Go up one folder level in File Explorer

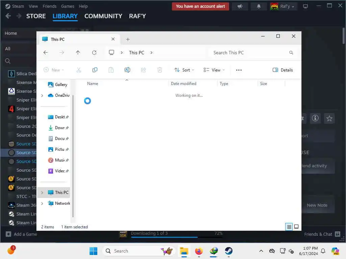click(x=78, y=53)
